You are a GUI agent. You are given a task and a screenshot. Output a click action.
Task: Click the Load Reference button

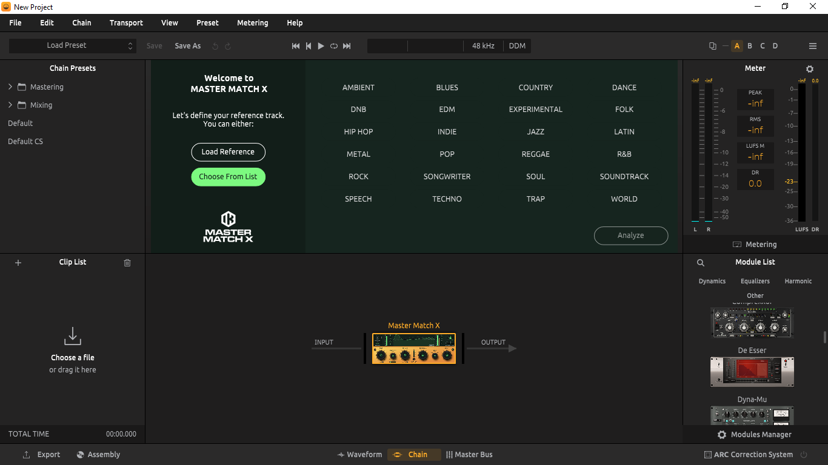228,152
